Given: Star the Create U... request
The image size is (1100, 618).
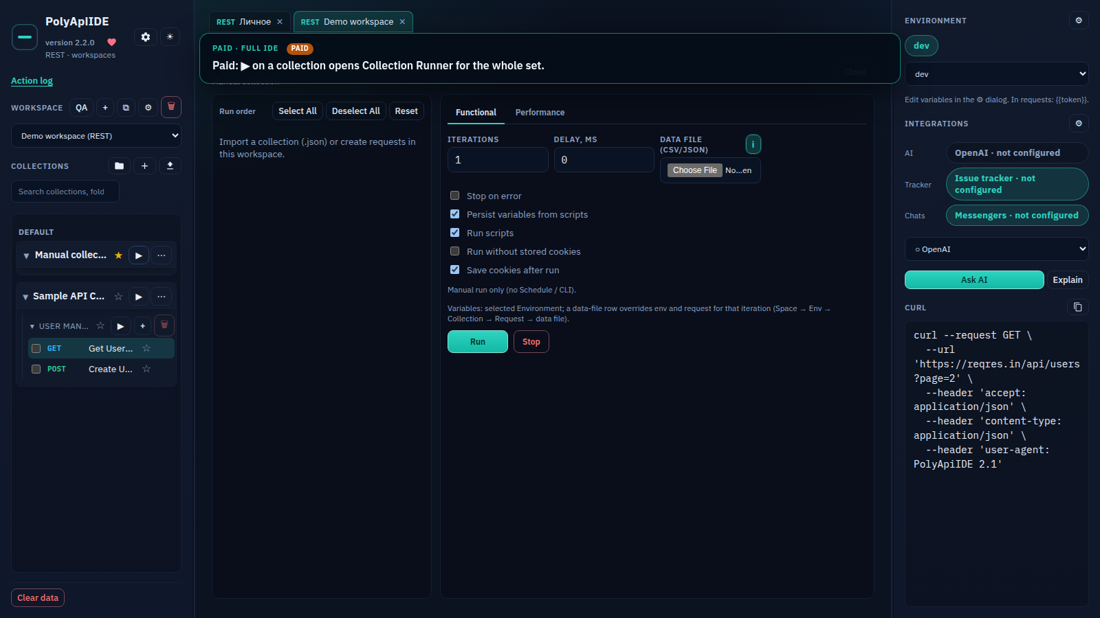Looking at the screenshot, I should click(146, 369).
